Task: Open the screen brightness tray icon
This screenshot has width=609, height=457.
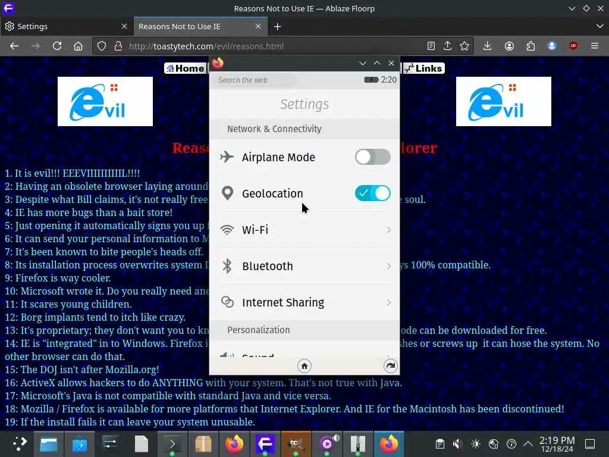Action: coord(475,443)
